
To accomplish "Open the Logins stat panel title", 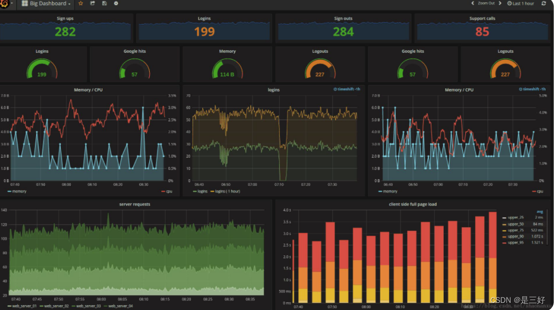I will tap(204, 19).
